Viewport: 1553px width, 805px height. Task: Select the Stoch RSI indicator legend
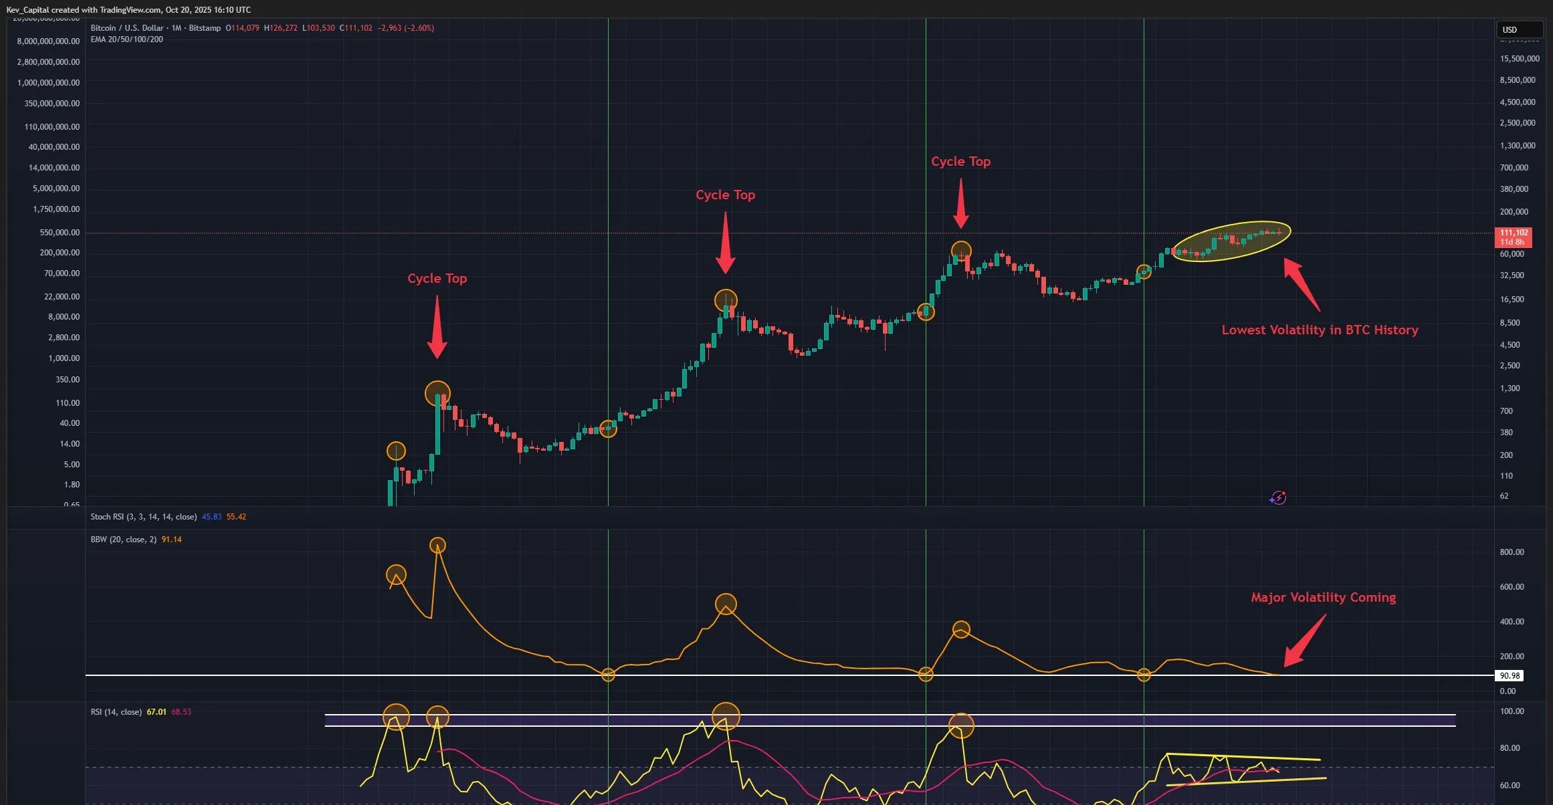[x=144, y=517]
